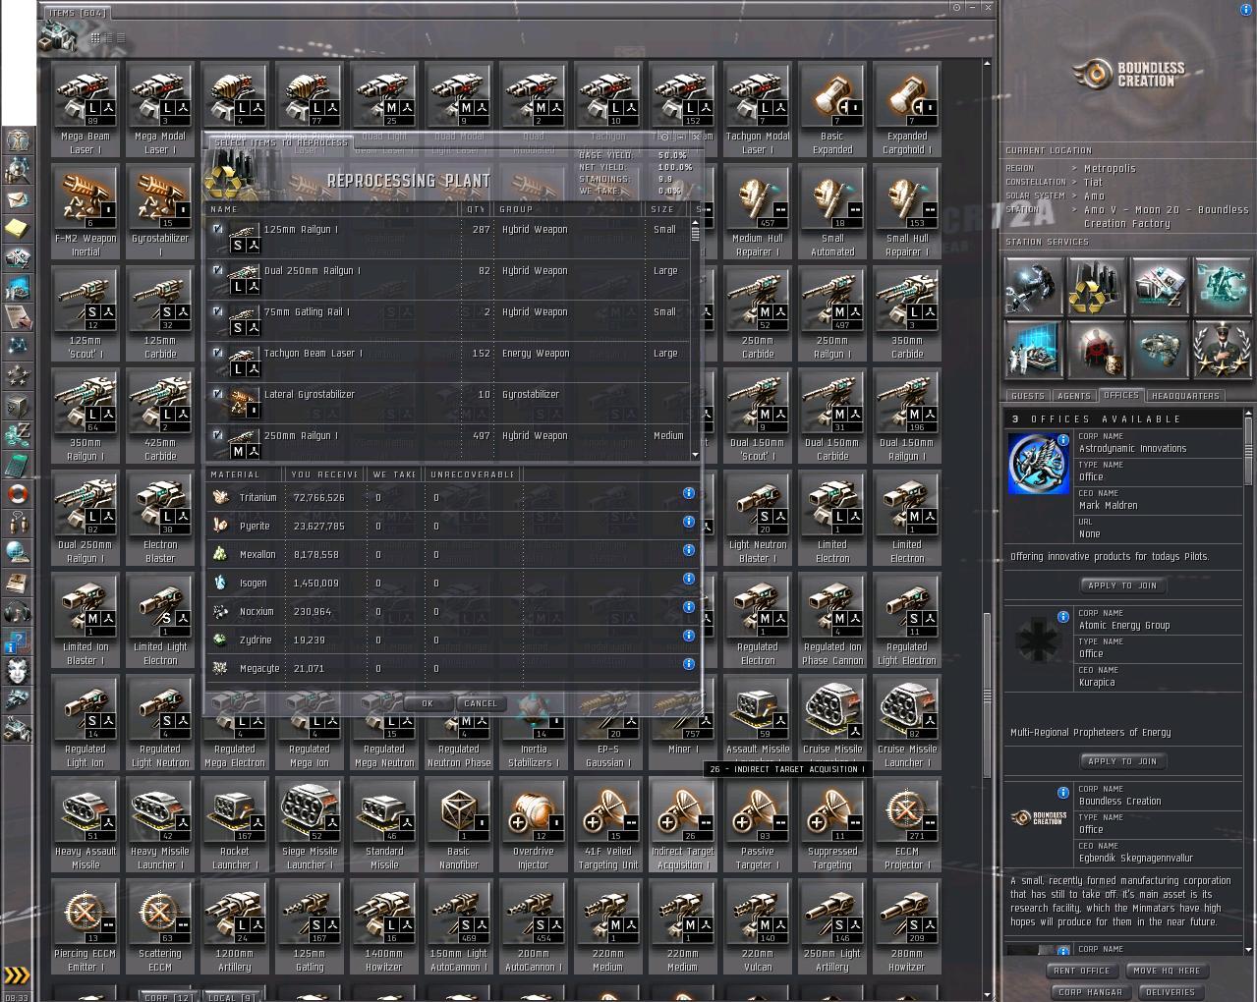Open the Corp Hangar button
The image size is (1257, 1002).
tap(1090, 992)
